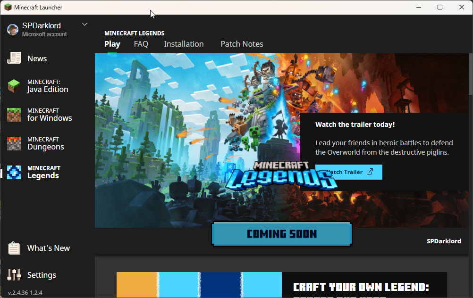
Task: Click the SPDarklord profile avatar
Action: (13, 30)
